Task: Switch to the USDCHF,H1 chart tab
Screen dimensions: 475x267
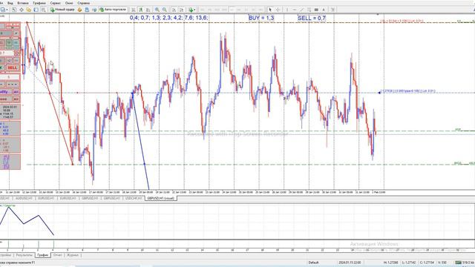Action: click(134, 198)
